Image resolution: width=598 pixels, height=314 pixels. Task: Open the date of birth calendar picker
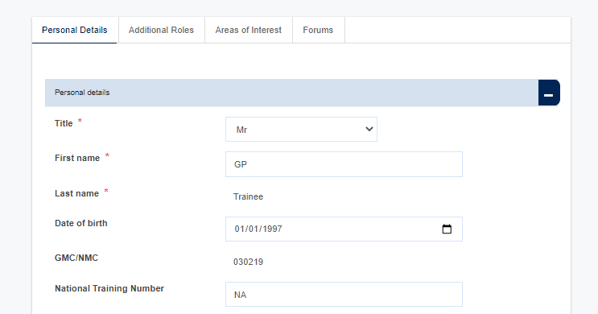pyautogui.click(x=447, y=229)
